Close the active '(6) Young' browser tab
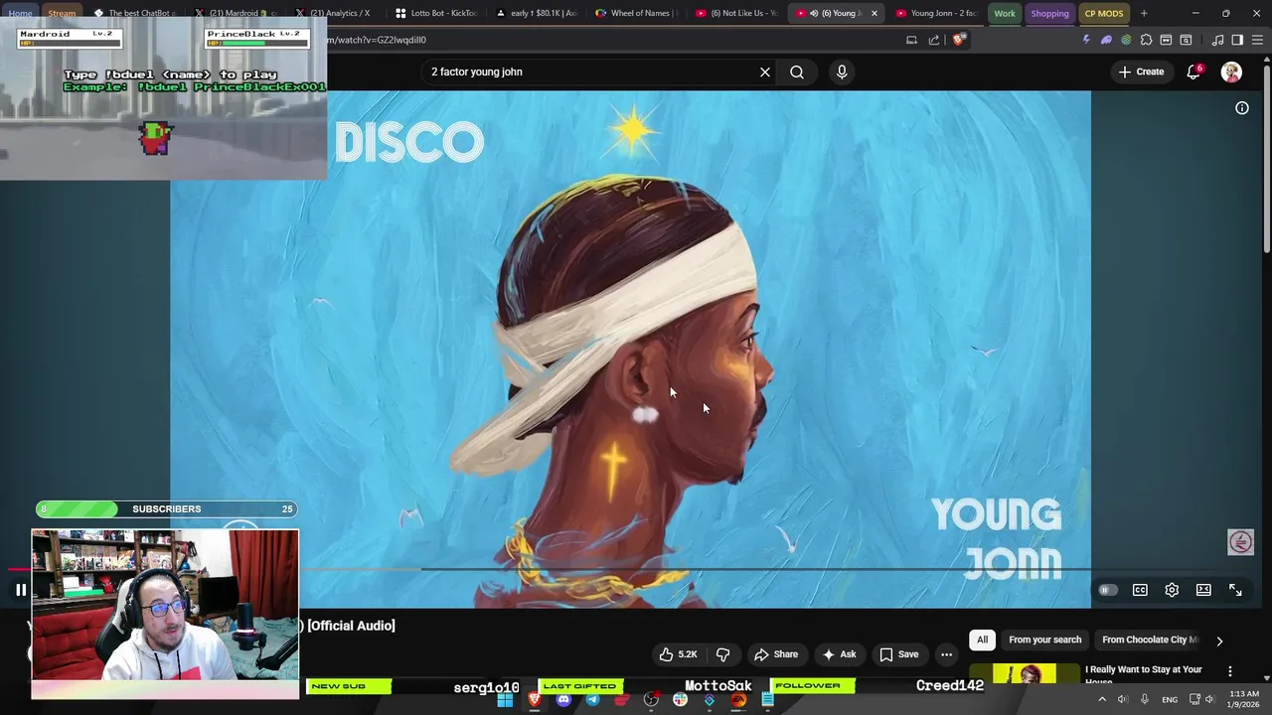This screenshot has height=715, width=1272. coord(874,13)
